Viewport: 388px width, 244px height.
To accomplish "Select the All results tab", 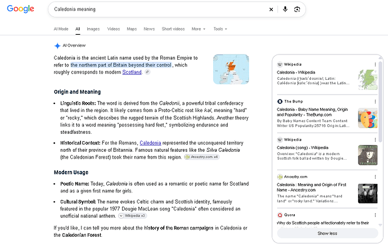I will tap(78, 29).
